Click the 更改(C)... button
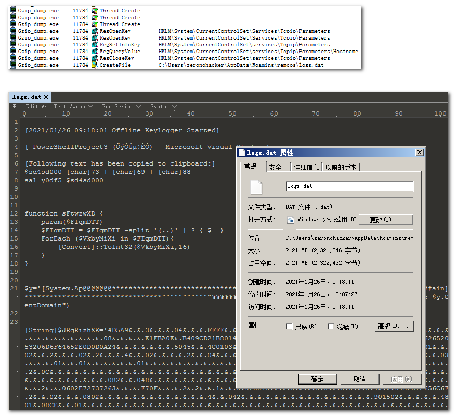Viewport: 457px width, 417px height. click(x=386, y=220)
